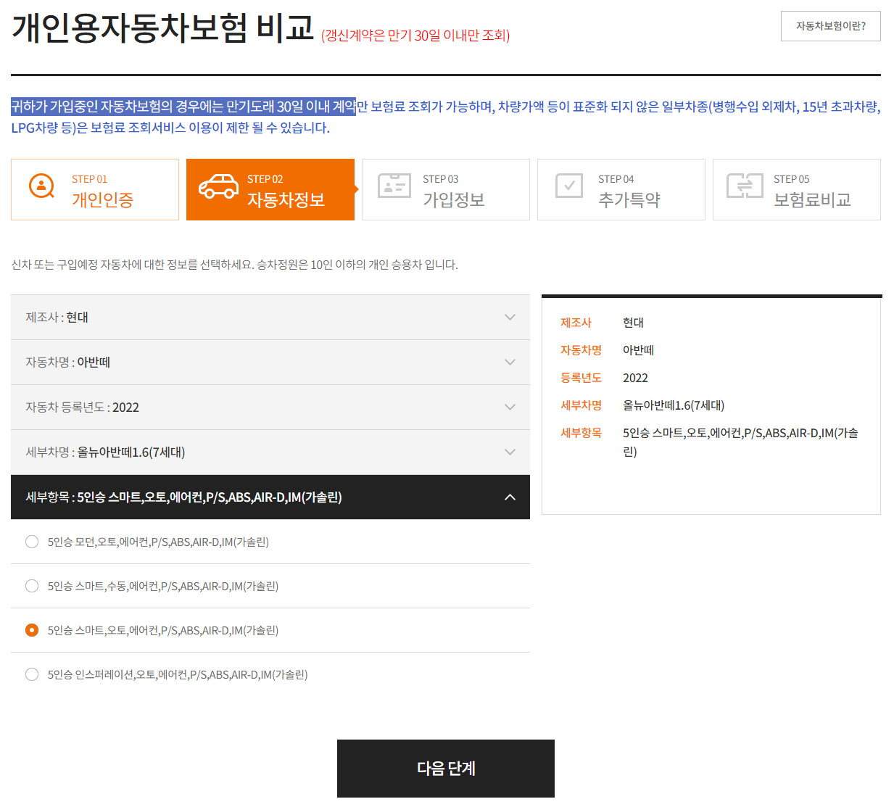Open the STEP 02 자동차정보 tab
This screenshot has height=807, width=894.
[x=270, y=190]
